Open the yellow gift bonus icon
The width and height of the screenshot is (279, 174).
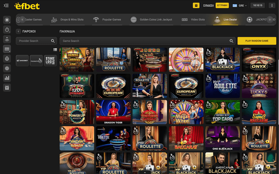[196, 5]
